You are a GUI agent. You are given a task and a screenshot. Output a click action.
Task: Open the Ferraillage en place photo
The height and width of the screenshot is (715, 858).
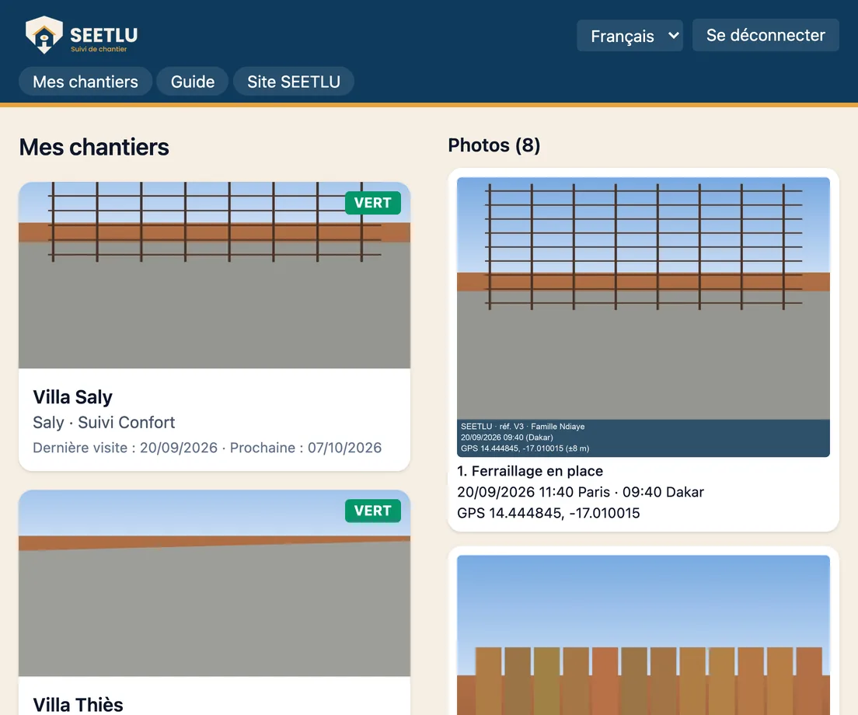point(643,317)
